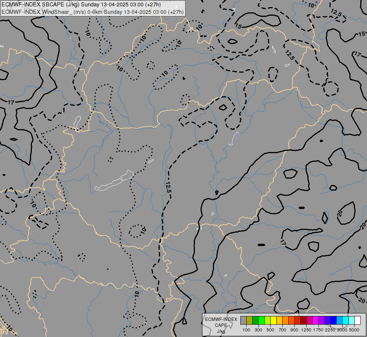The width and height of the screenshot is (367, 337).
Task: Click the legend value 5000
Action: point(354,330)
